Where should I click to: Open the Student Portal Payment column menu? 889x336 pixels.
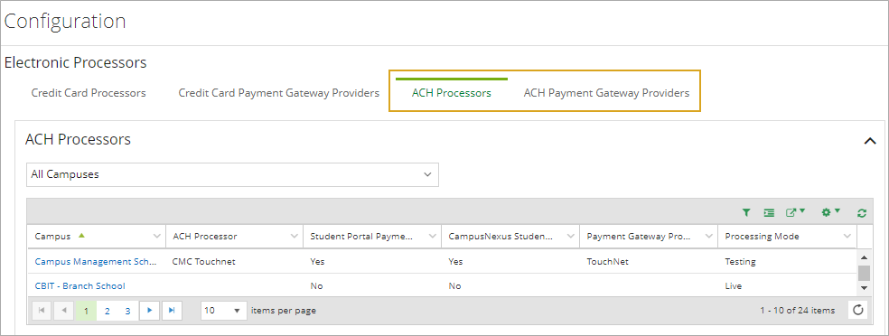coord(433,237)
